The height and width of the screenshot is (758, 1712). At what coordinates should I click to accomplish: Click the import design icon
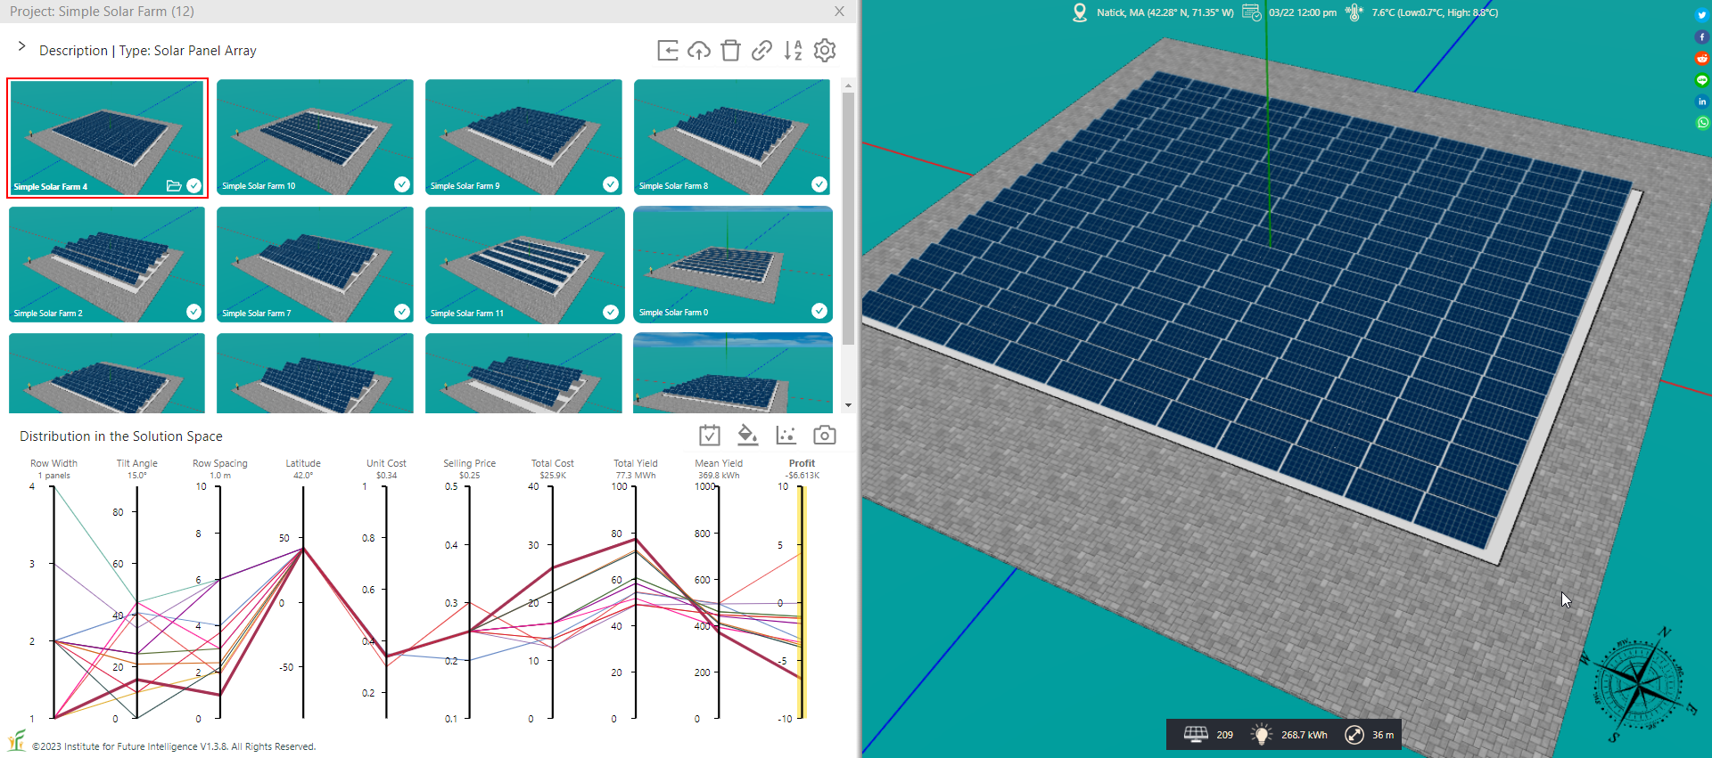point(668,51)
